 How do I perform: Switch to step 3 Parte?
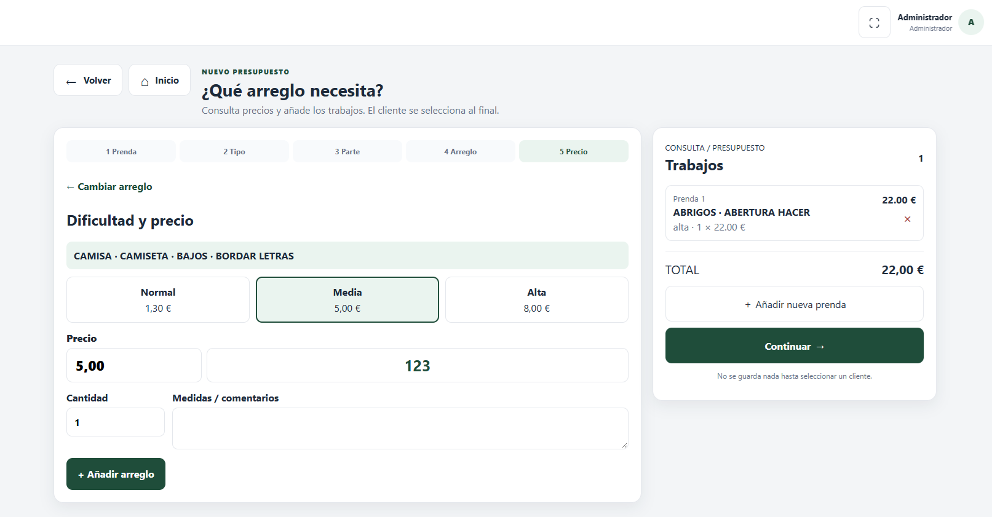347,152
